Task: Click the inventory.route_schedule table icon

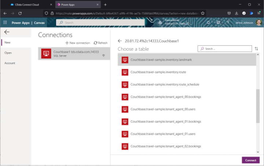Action: coord(125,84)
